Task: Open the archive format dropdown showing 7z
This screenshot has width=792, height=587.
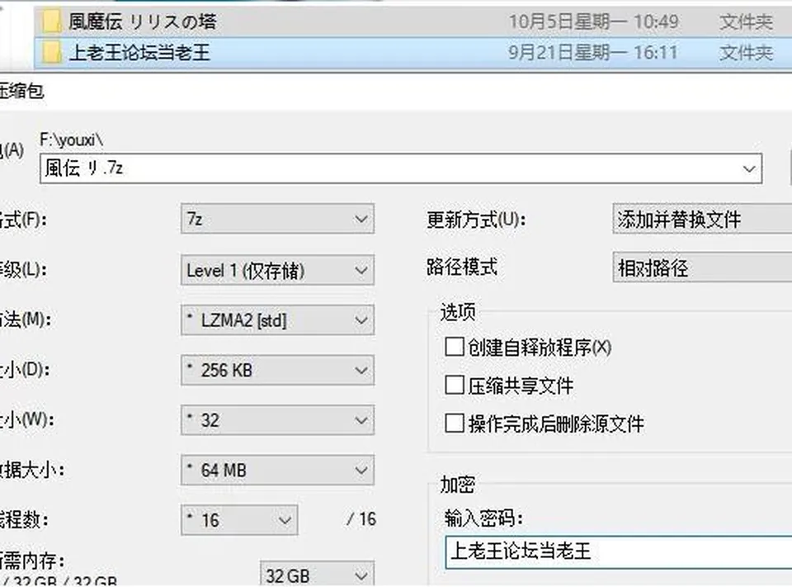Action: point(277,219)
